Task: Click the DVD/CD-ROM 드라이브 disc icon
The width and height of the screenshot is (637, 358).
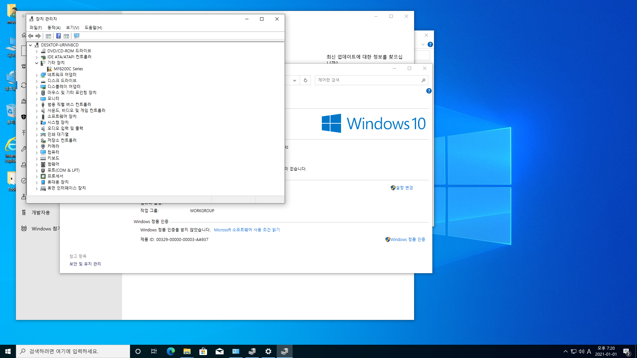Action: coord(43,51)
